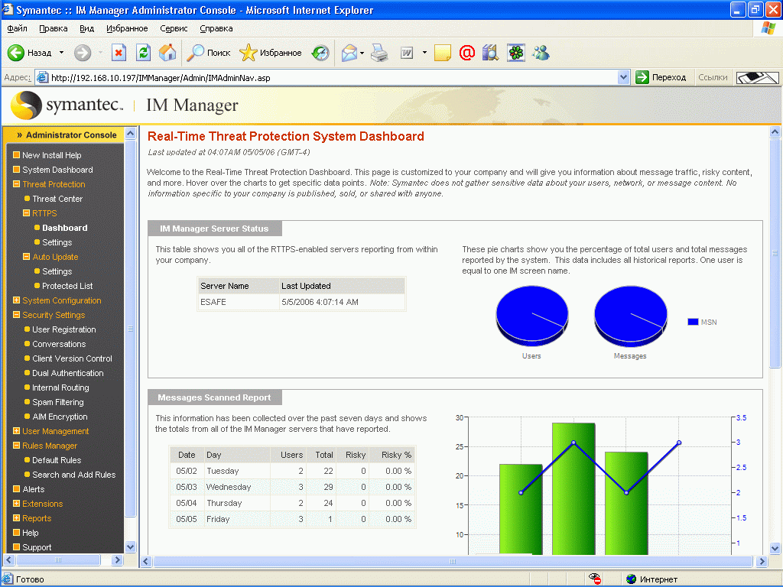Open the Mail icon dropdown arrow

pyautogui.click(x=362, y=53)
